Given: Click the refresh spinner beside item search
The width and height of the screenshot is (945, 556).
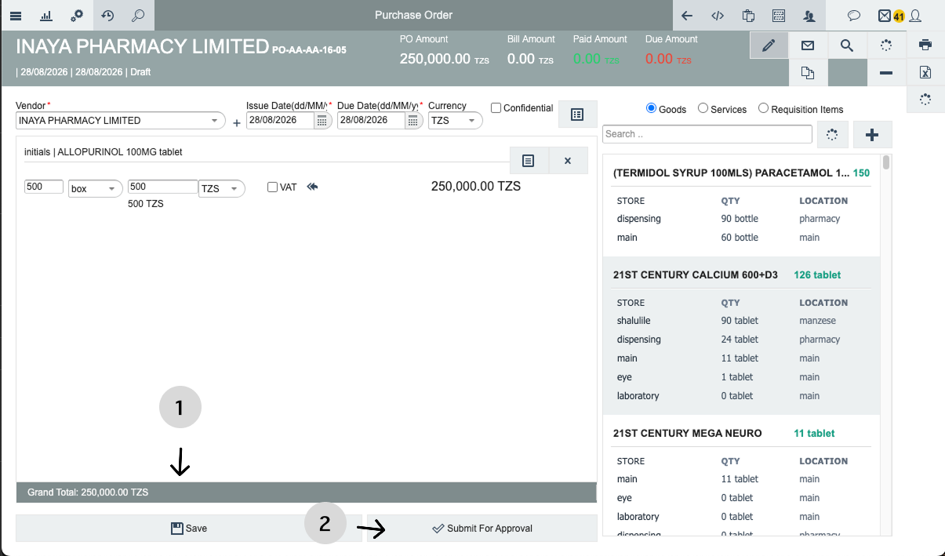Looking at the screenshot, I should (833, 135).
